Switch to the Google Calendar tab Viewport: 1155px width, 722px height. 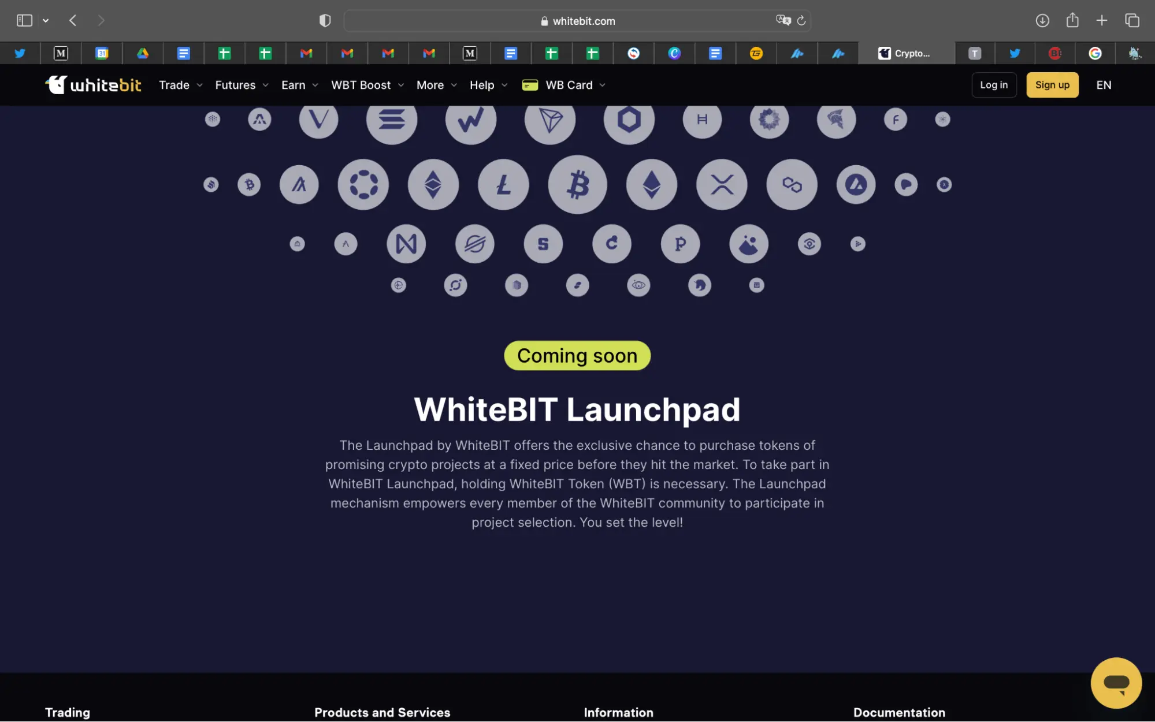[102, 53]
